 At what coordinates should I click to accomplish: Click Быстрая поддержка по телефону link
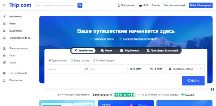tap(140, 39)
